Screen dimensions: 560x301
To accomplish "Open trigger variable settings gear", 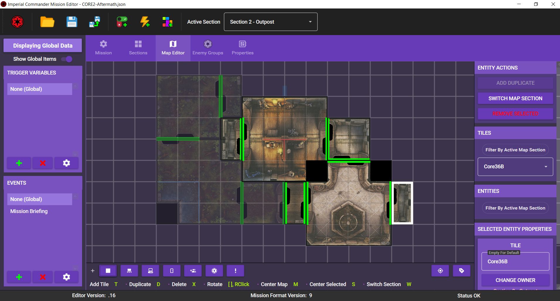I will click(67, 163).
